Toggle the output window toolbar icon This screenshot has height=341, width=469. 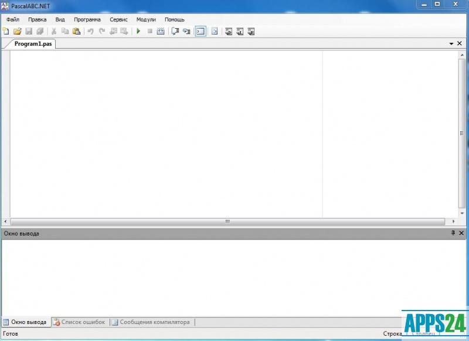200,31
